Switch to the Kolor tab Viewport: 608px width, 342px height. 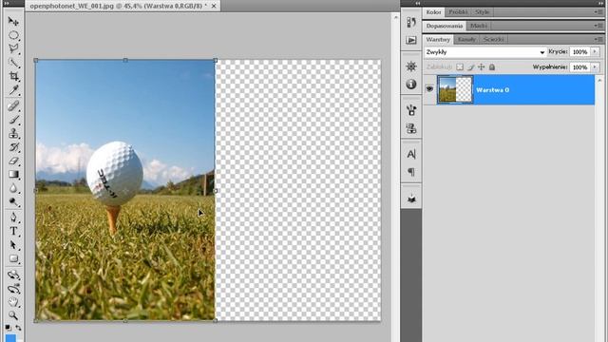[433, 12]
